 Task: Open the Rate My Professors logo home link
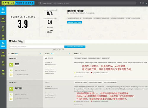(18, 3)
